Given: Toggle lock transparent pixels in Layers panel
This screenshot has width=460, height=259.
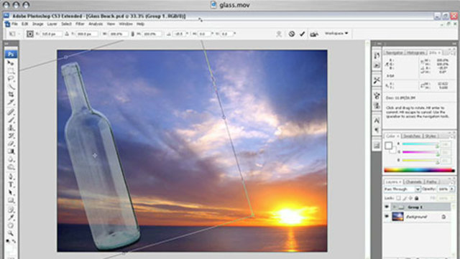Looking at the screenshot, I should pyautogui.click(x=398, y=198).
